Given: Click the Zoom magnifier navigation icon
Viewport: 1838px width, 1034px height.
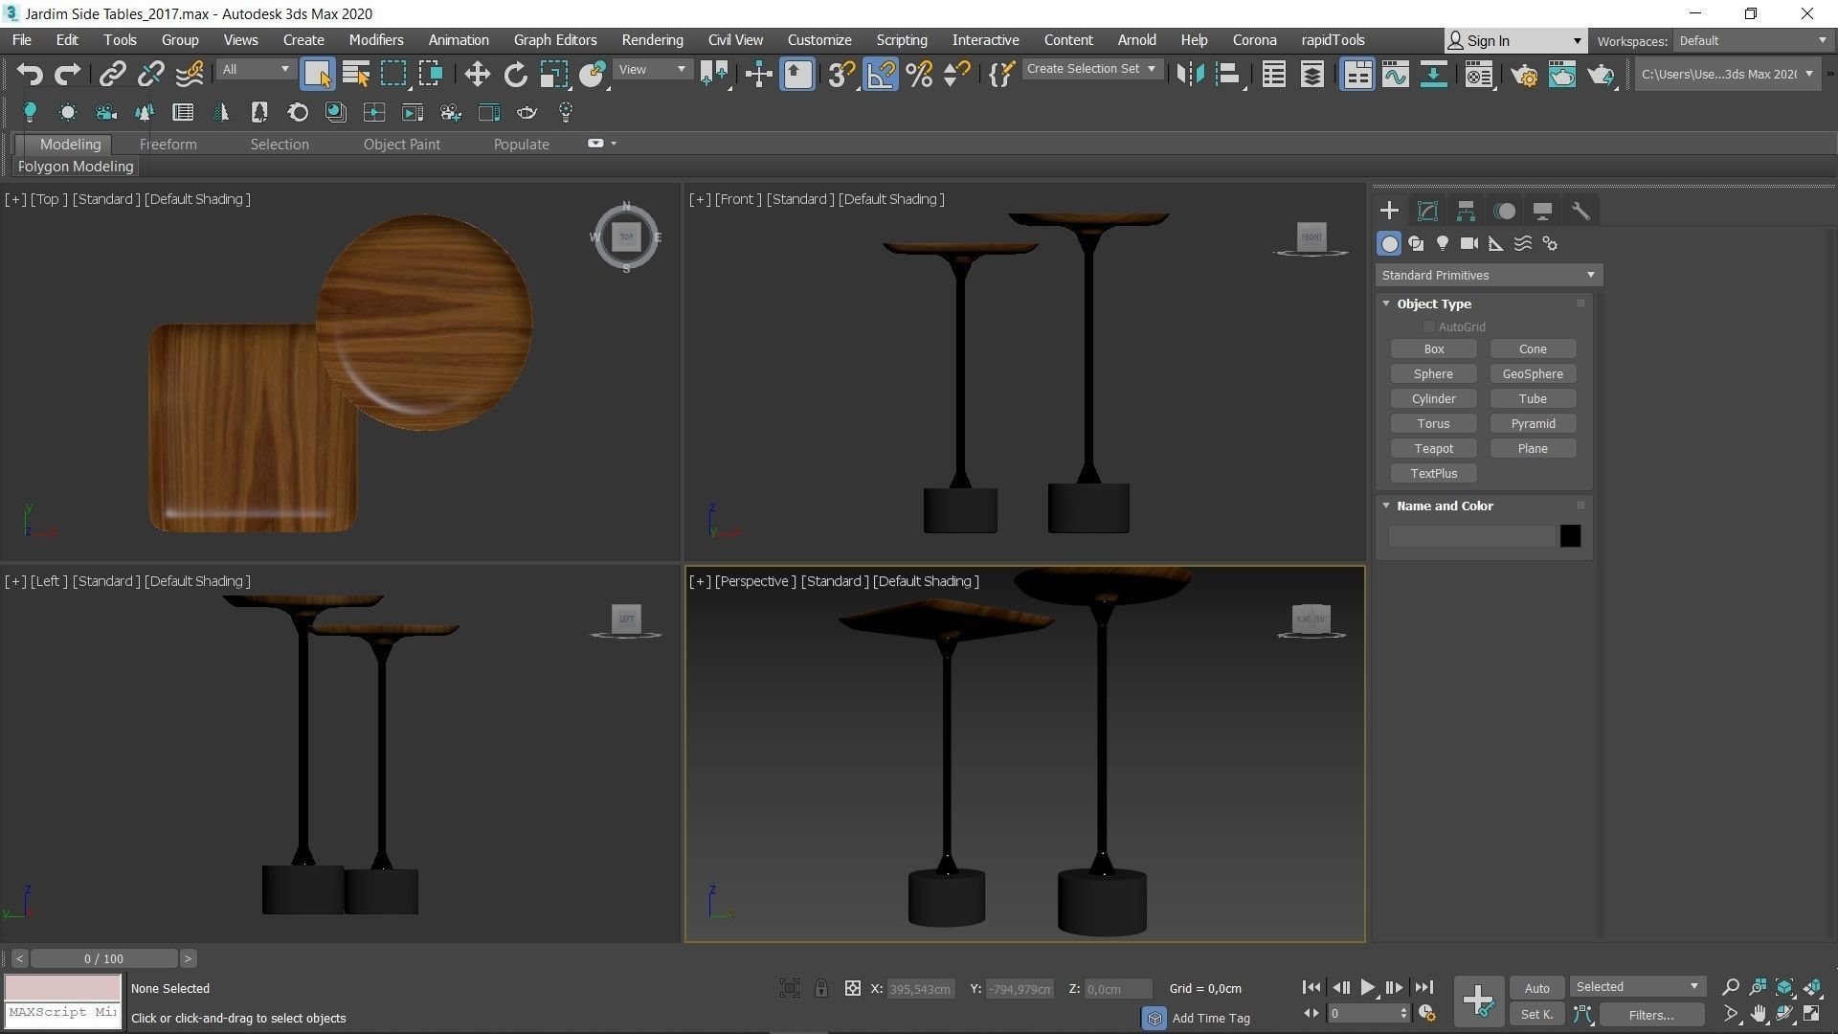Looking at the screenshot, I should click(1731, 987).
